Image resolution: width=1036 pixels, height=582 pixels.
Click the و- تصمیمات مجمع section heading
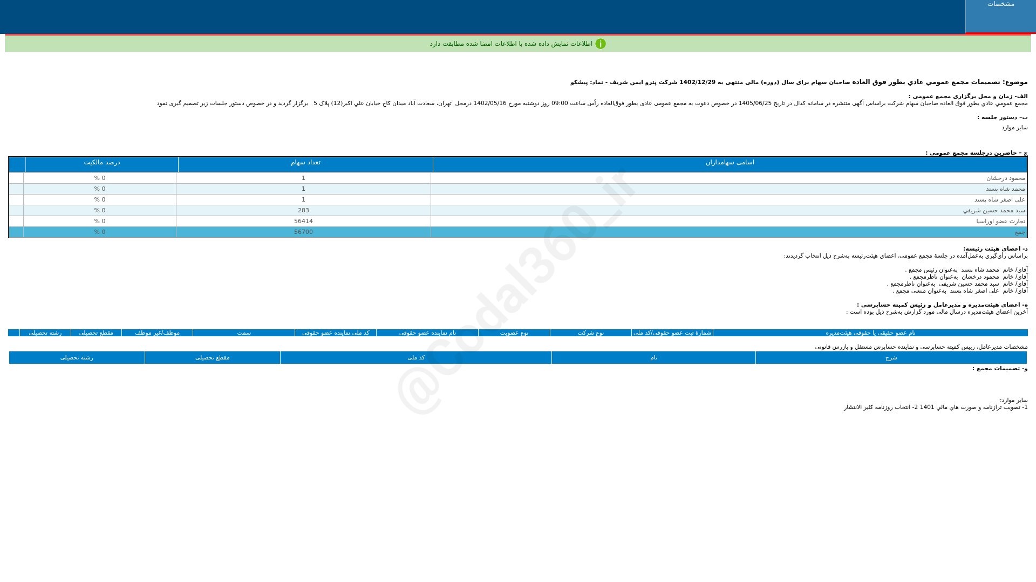click(1000, 369)
